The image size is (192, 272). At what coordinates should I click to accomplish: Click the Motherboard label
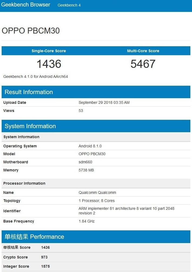(x=16, y=162)
